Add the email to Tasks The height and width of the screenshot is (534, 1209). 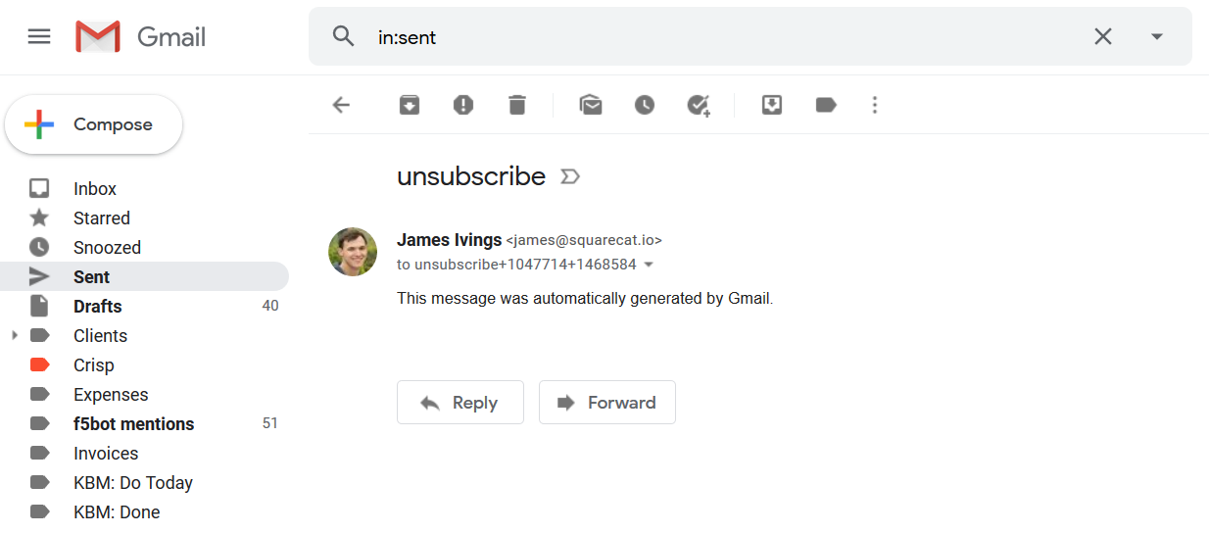(699, 105)
